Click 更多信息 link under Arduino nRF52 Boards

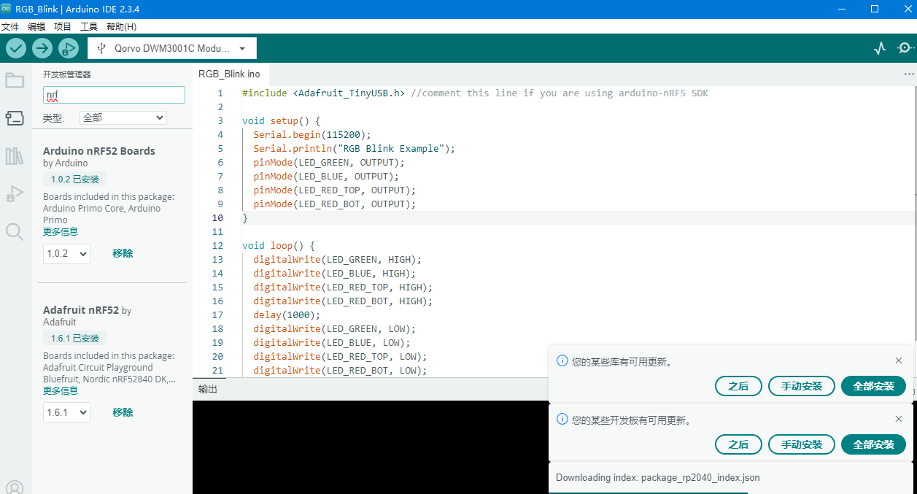pos(61,231)
